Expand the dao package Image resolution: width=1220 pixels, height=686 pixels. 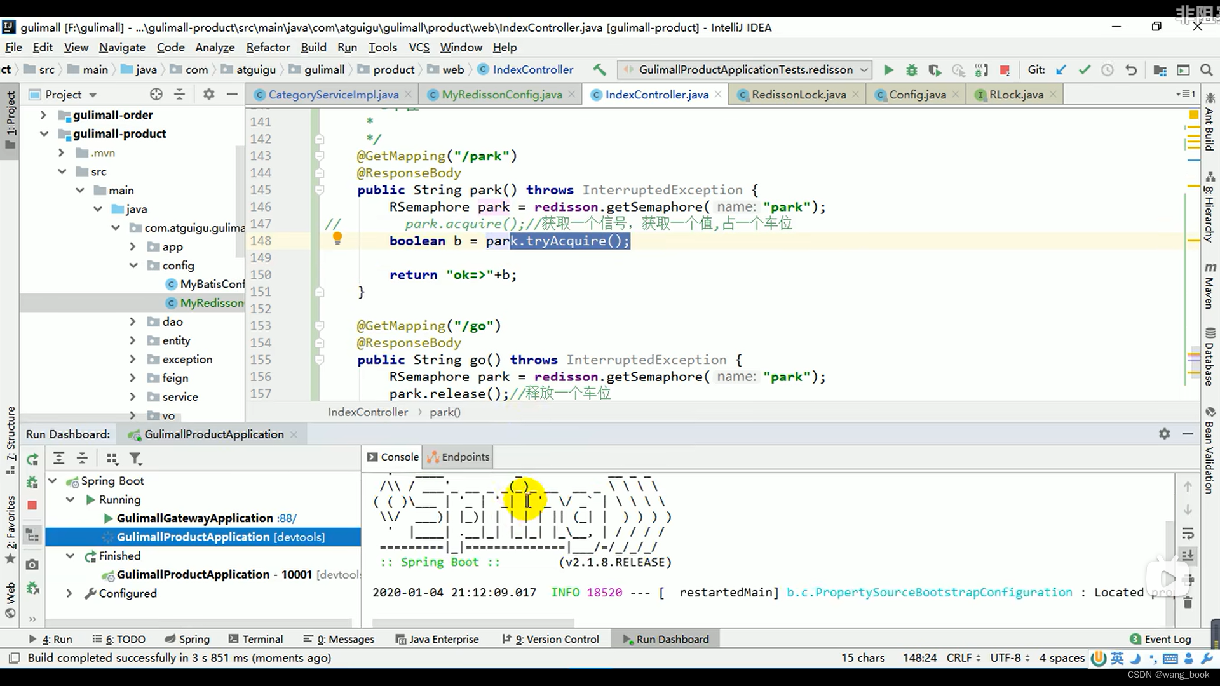(132, 321)
